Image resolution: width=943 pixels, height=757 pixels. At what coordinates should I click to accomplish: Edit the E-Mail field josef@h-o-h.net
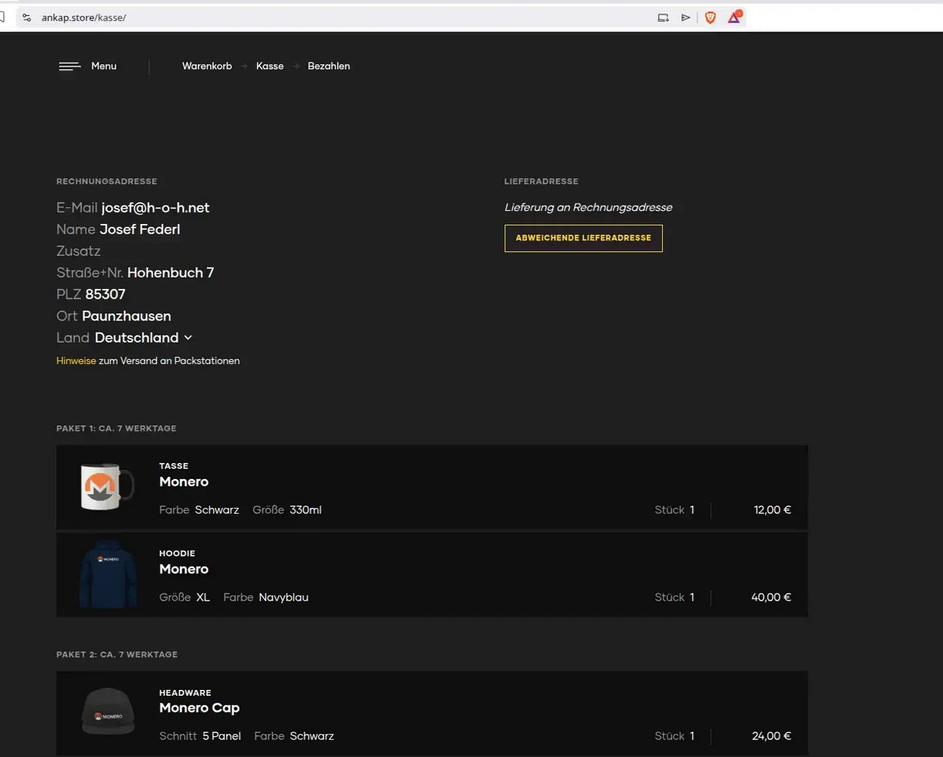[x=155, y=208]
